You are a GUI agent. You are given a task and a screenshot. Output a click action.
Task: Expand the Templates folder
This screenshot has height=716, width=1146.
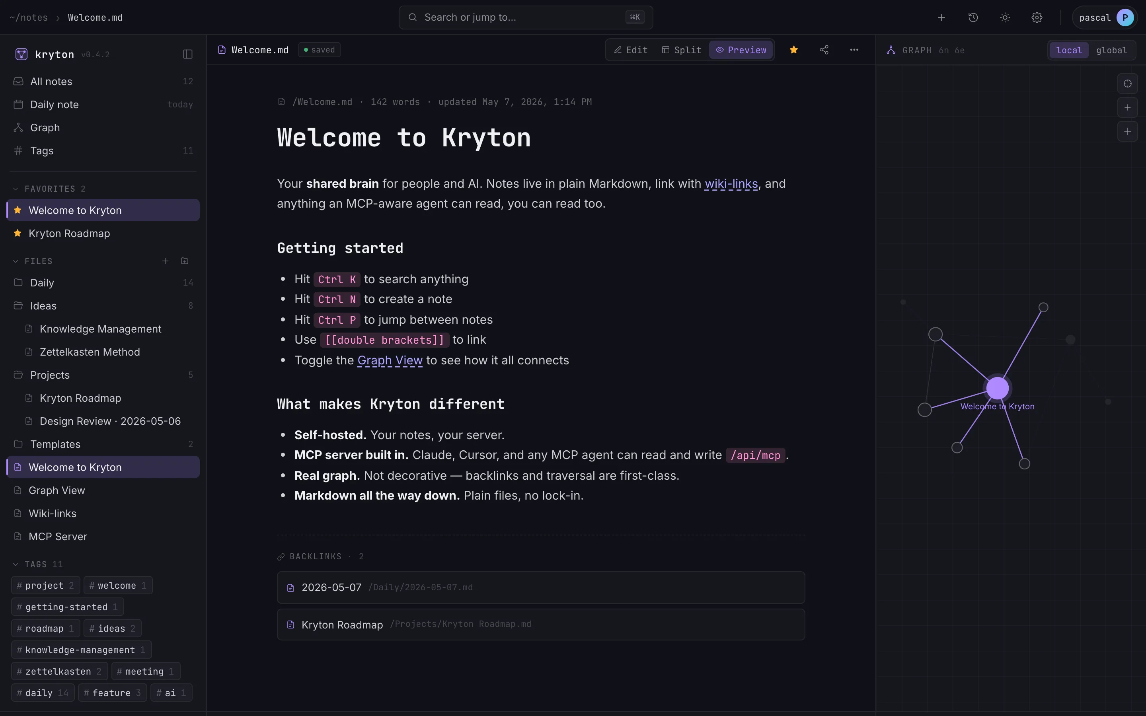click(103, 444)
